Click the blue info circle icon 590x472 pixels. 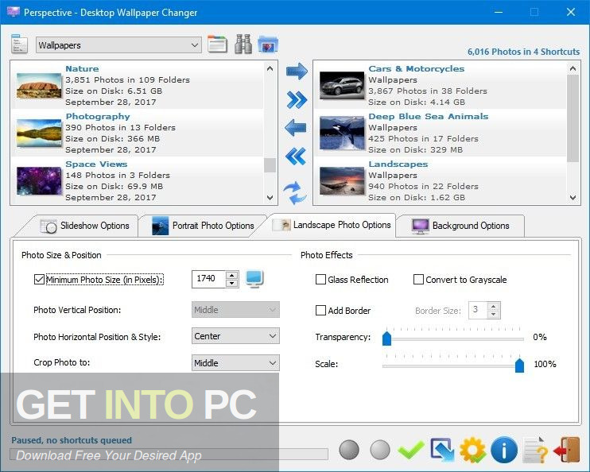click(x=504, y=450)
